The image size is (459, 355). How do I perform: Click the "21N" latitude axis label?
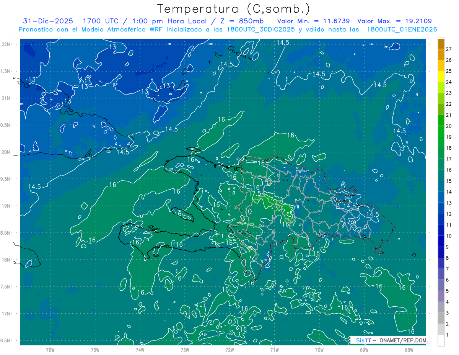7,98
